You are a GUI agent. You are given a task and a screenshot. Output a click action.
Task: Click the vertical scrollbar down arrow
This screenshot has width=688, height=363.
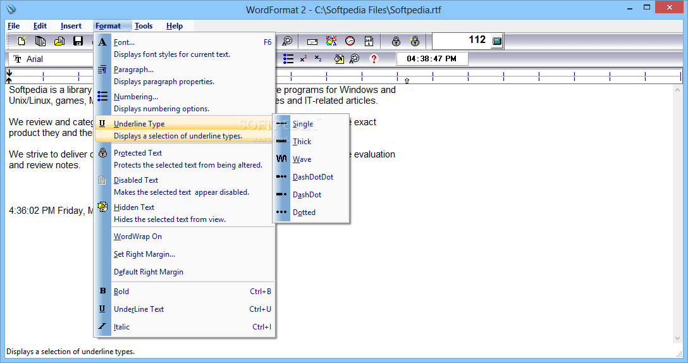click(x=677, y=338)
